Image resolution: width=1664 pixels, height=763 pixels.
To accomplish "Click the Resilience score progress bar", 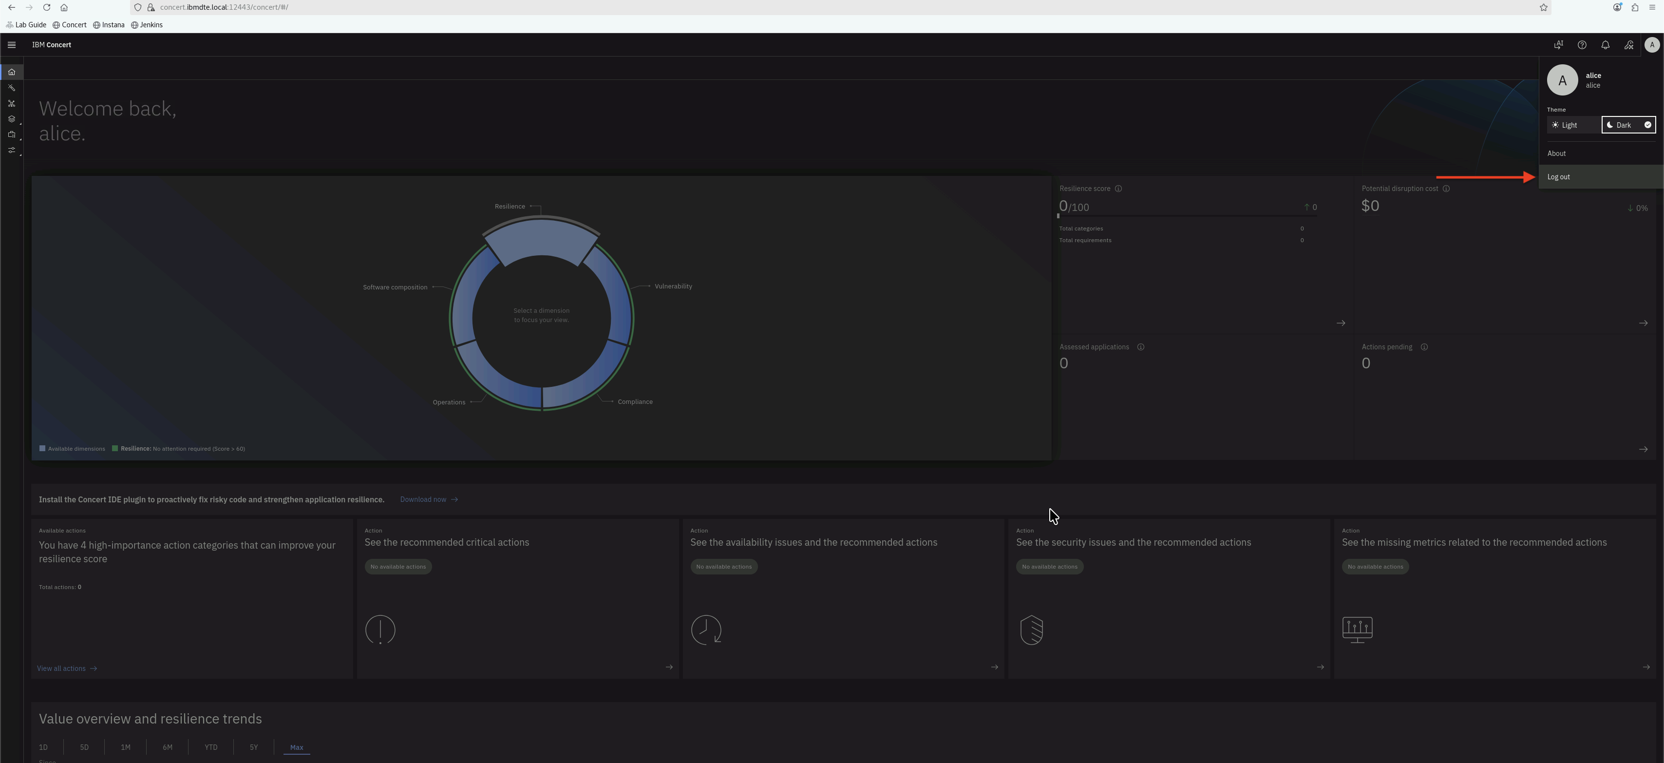I will pos(1187,216).
